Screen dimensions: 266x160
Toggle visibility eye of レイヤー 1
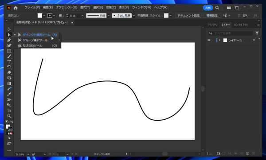click(x=209, y=40)
